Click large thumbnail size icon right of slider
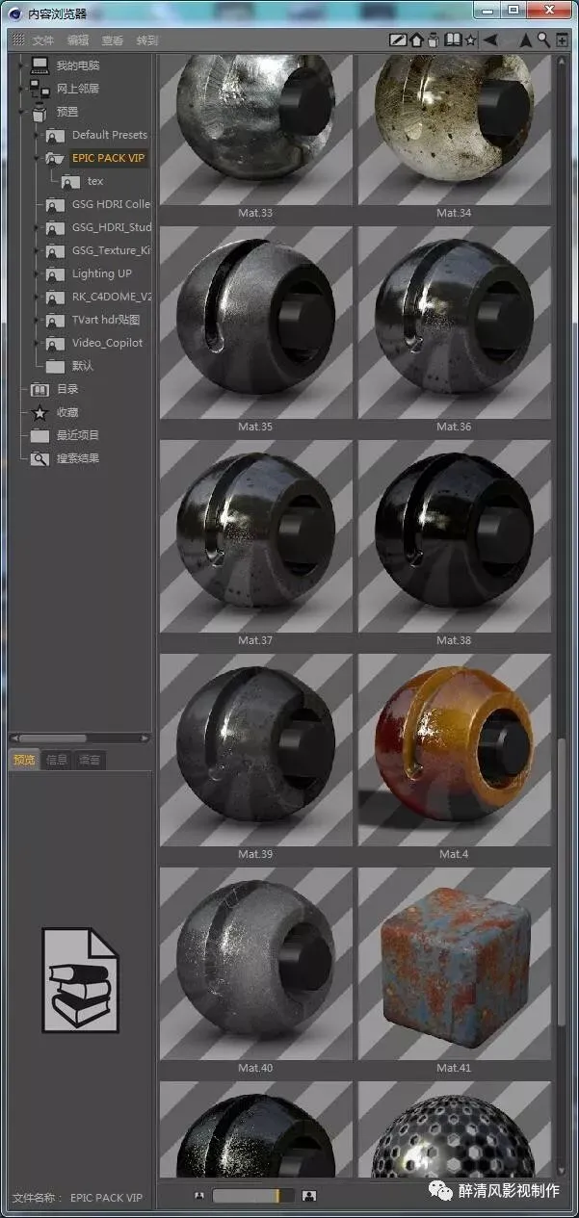The height and width of the screenshot is (1218, 579). tap(309, 1196)
